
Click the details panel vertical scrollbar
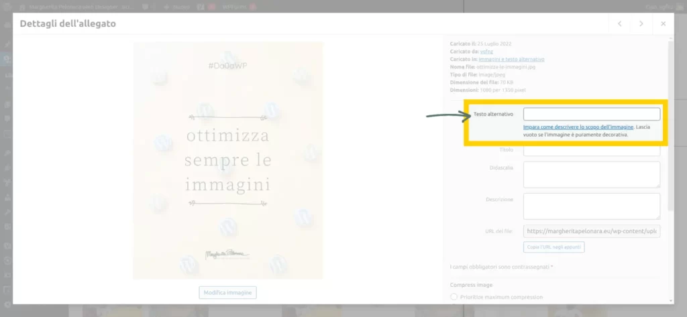pyautogui.click(x=671, y=127)
